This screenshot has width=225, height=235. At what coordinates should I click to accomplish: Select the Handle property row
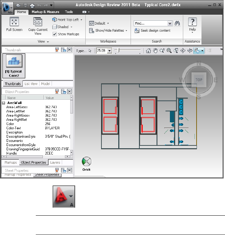click(36, 153)
